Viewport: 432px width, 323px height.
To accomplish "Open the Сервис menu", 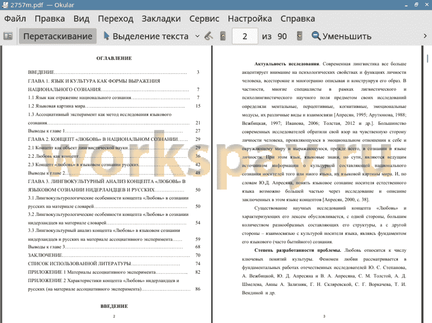I will click(204, 19).
